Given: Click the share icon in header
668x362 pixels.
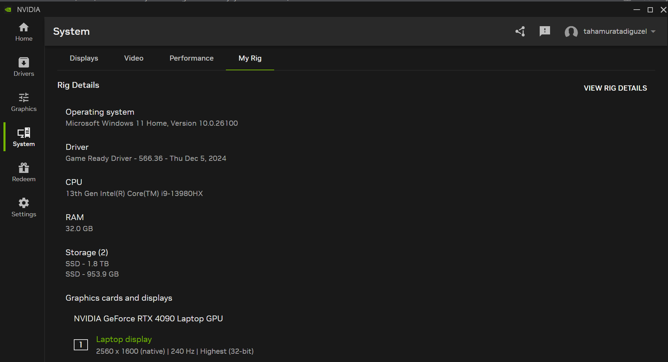Looking at the screenshot, I should [x=520, y=31].
